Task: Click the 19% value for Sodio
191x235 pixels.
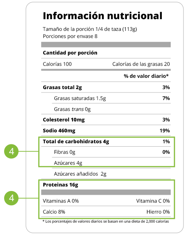Action: tap(165, 130)
